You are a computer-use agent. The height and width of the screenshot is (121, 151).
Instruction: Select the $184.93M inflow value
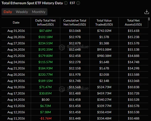(x=45, y=68)
